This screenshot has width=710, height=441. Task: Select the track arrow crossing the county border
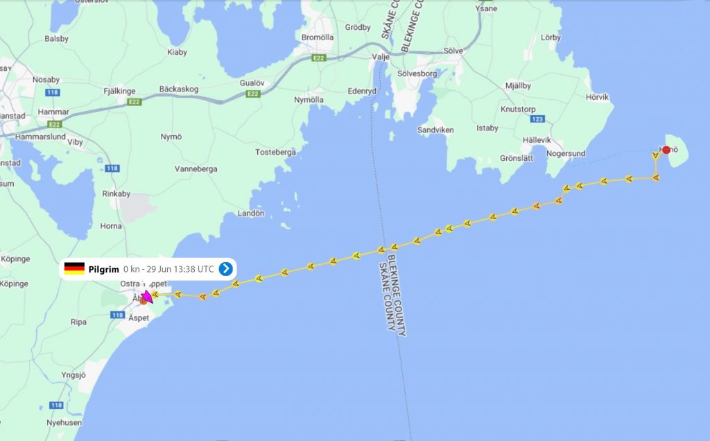click(x=382, y=250)
